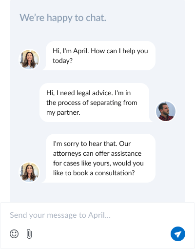Click 'consultation?' in April's last reply
Image resolution: width=195 pixels, height=249 pixels.
point(115,173)
